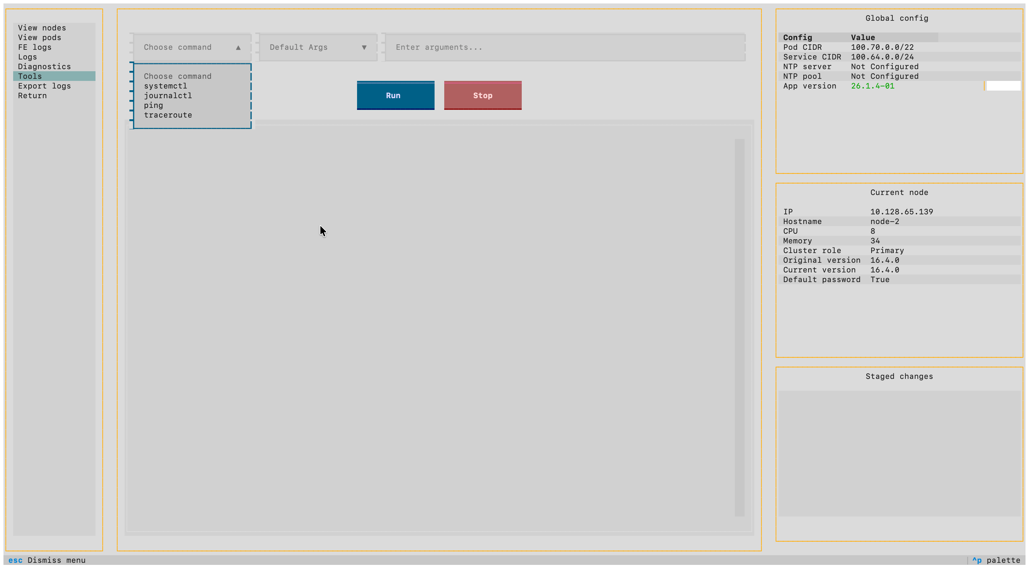
Task: Select the CPU row label
Action: pyautogui.click(x=790, y=231)
